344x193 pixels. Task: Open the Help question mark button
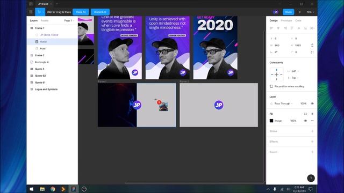[x=311, y=178]
